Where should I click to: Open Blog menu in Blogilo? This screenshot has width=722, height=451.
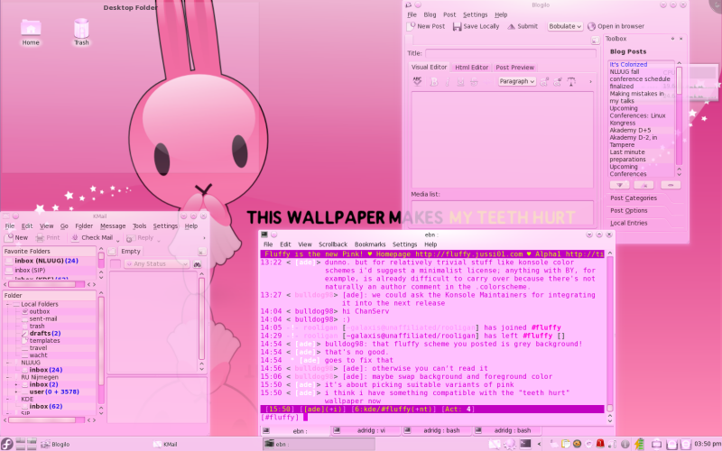pyautogui.click(x=430, y=14)
